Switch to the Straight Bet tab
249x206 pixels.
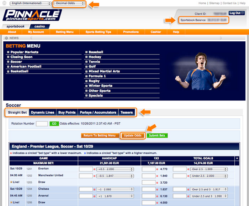(x=17, y=113)
